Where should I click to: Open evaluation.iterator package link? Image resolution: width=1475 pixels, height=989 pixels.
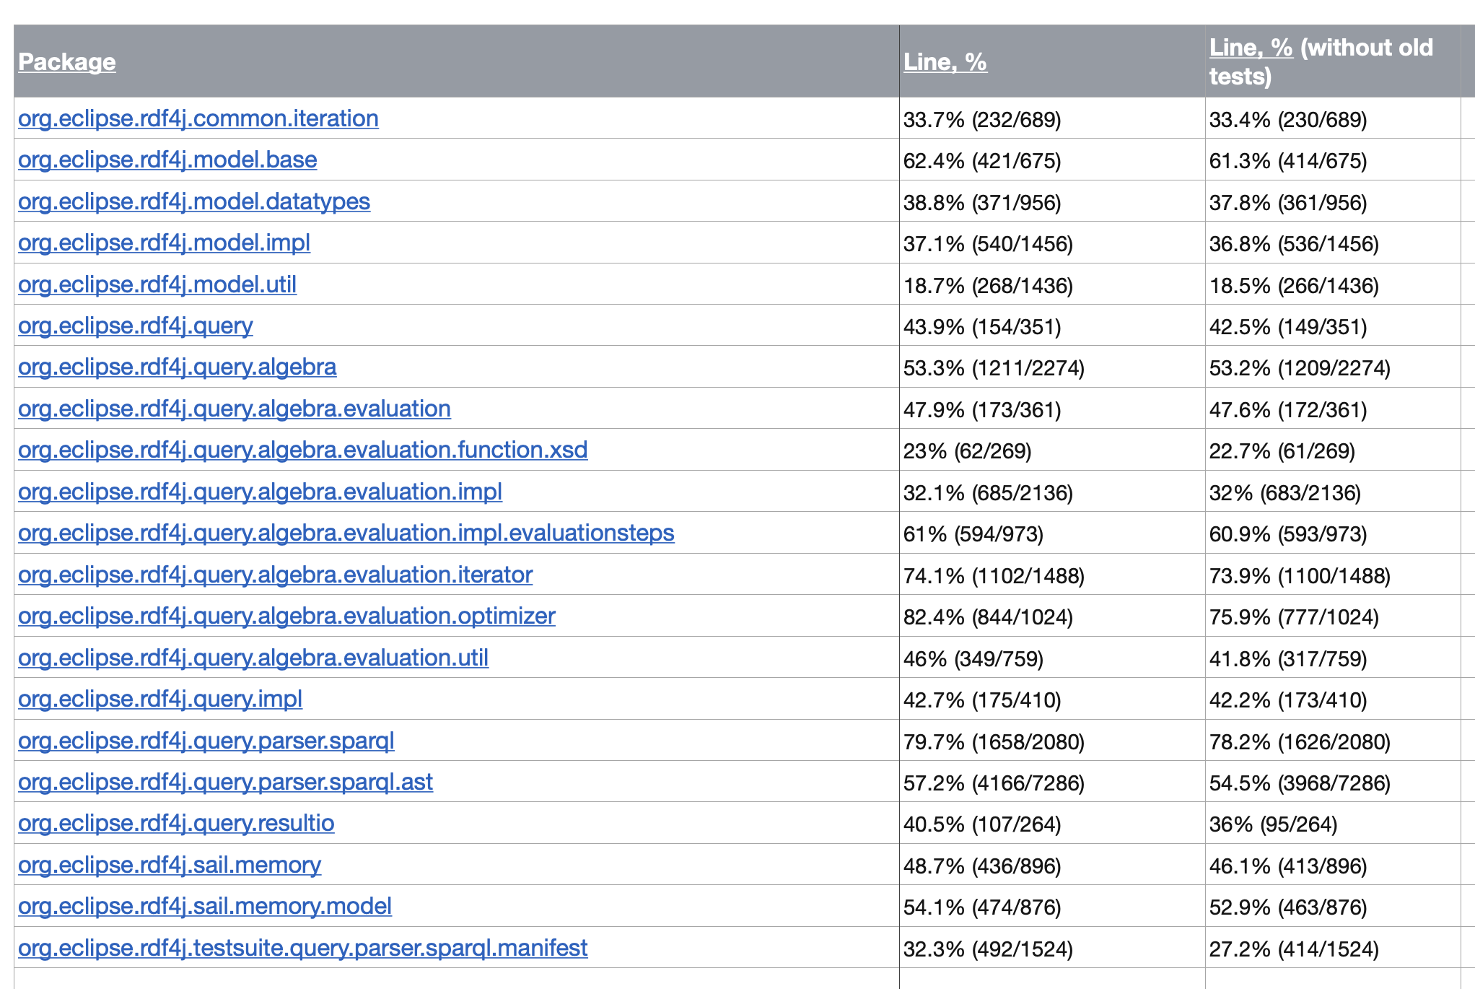[x=275, y=575]
